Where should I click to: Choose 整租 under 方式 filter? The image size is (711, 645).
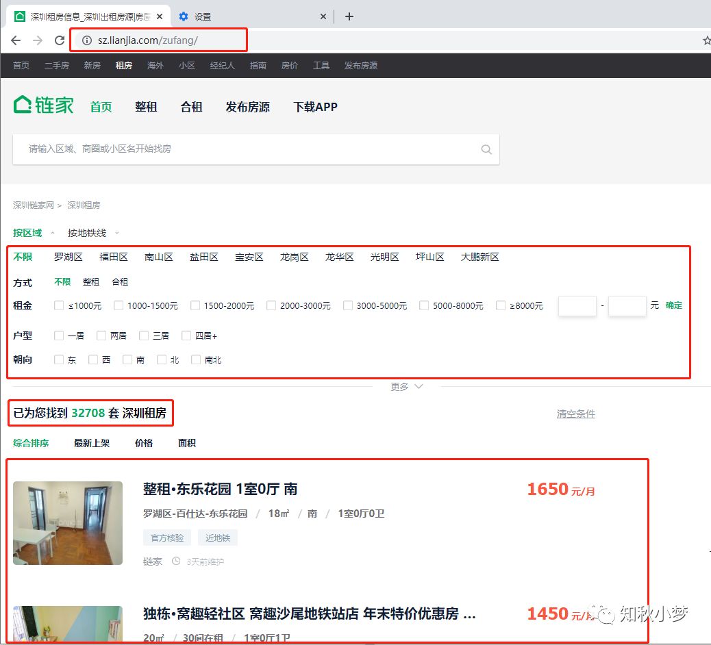pyautogui.click(x=90, y=282)
